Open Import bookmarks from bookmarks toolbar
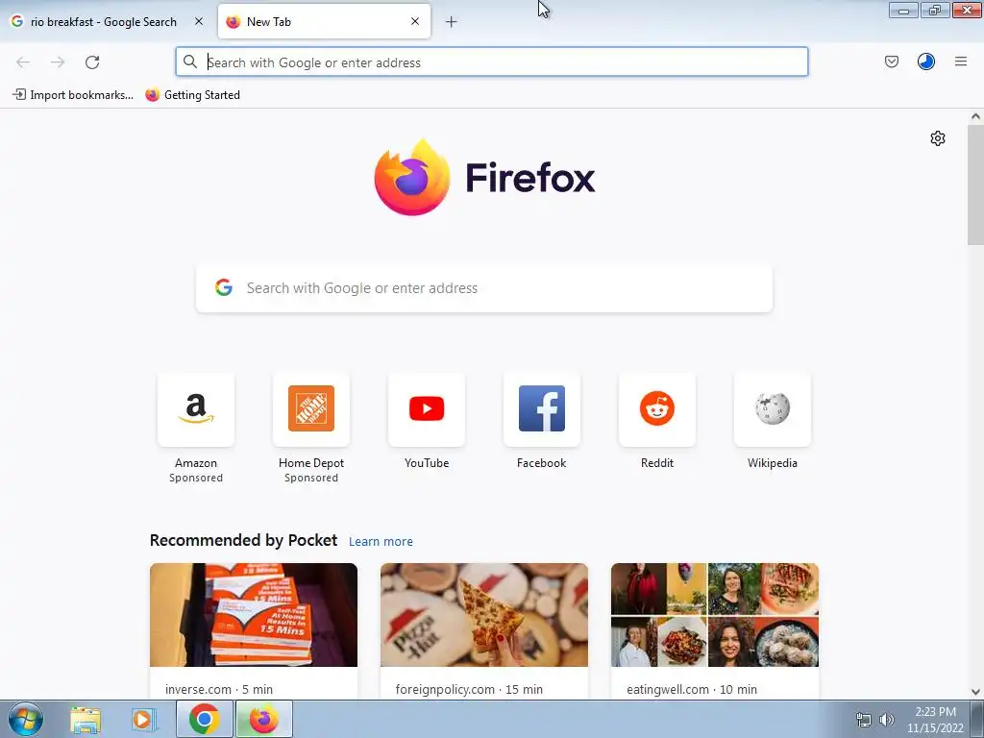984x738 pixels. pos(73,95)
